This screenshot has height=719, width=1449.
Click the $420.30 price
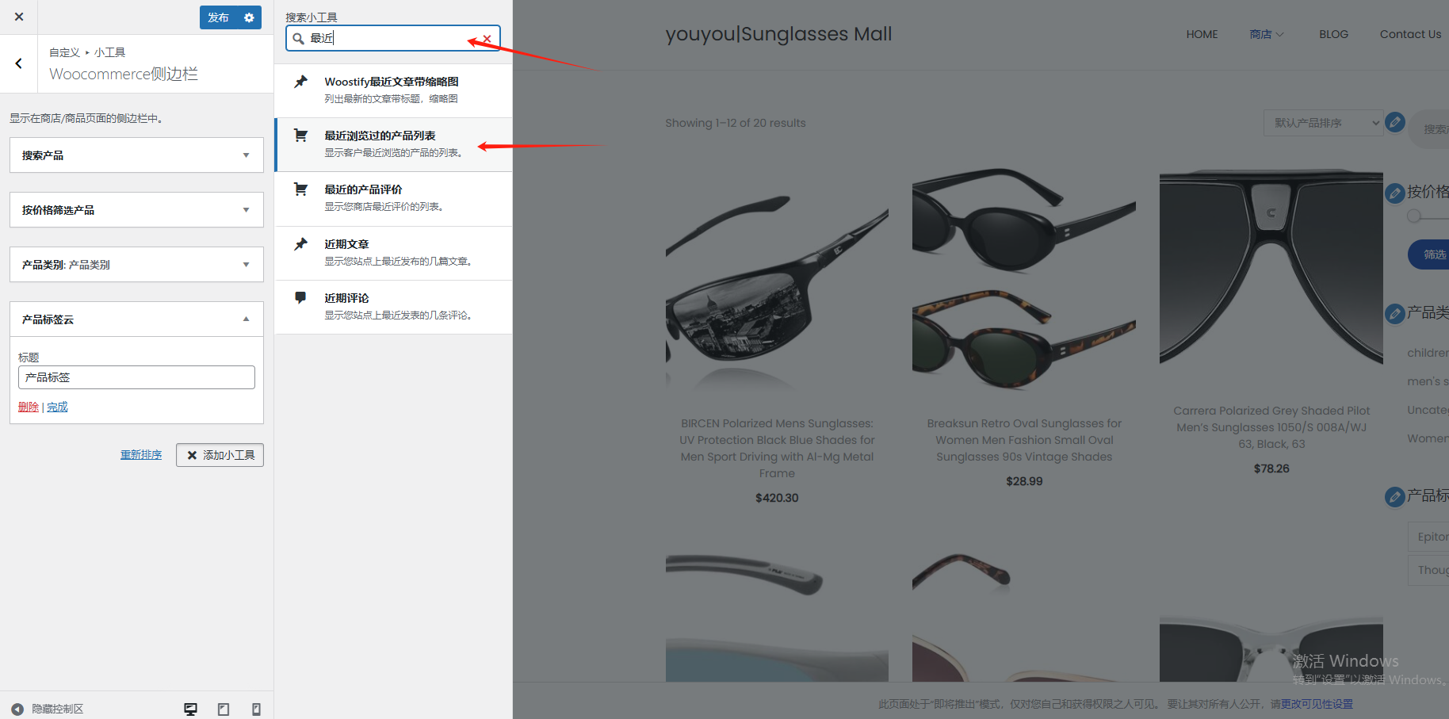(777, 498)
